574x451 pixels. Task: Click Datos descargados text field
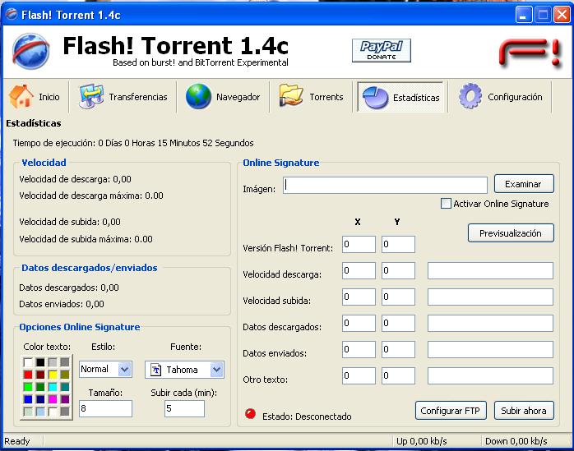(x=490, y=324)
